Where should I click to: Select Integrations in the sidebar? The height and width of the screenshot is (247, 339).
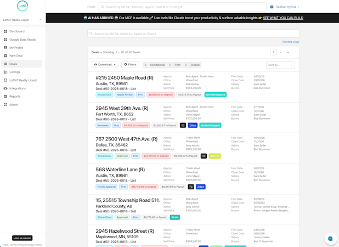pyautogui.click(x=18, y=88)
